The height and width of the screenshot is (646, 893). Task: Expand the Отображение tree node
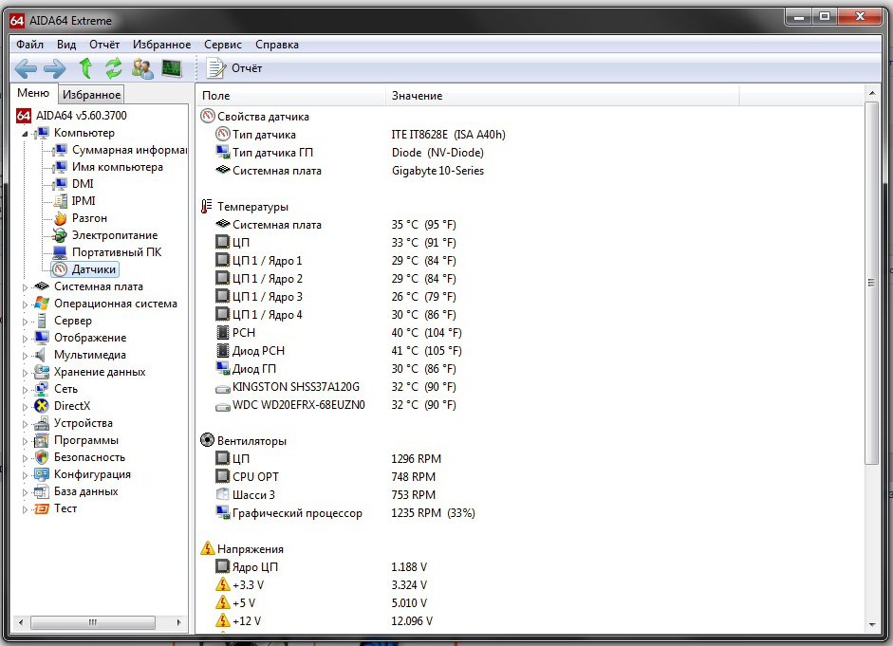coord(25,339)
